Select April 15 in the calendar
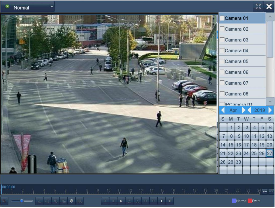 point(231,145)
